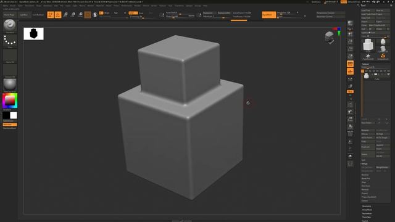The height and width of the screenshot is (222, 395).
Task: Click the Solo mode icon
Action: click(x=350, y=157)
